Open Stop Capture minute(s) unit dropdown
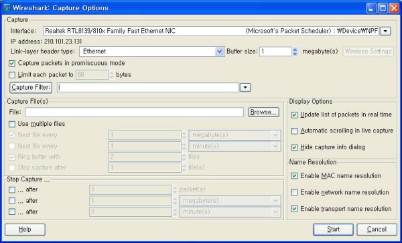This screenshot has width=402, height=243. 230,212
